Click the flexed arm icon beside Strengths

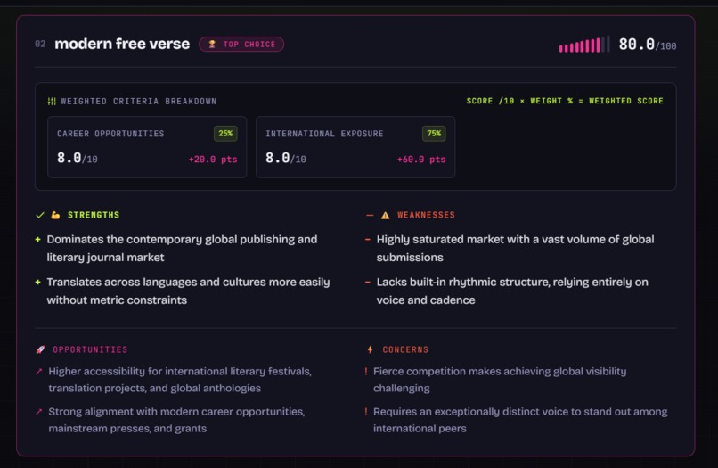55,215
